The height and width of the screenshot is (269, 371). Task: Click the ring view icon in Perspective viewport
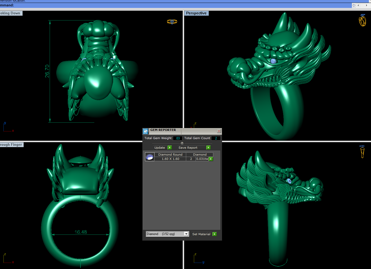(362, 20)
